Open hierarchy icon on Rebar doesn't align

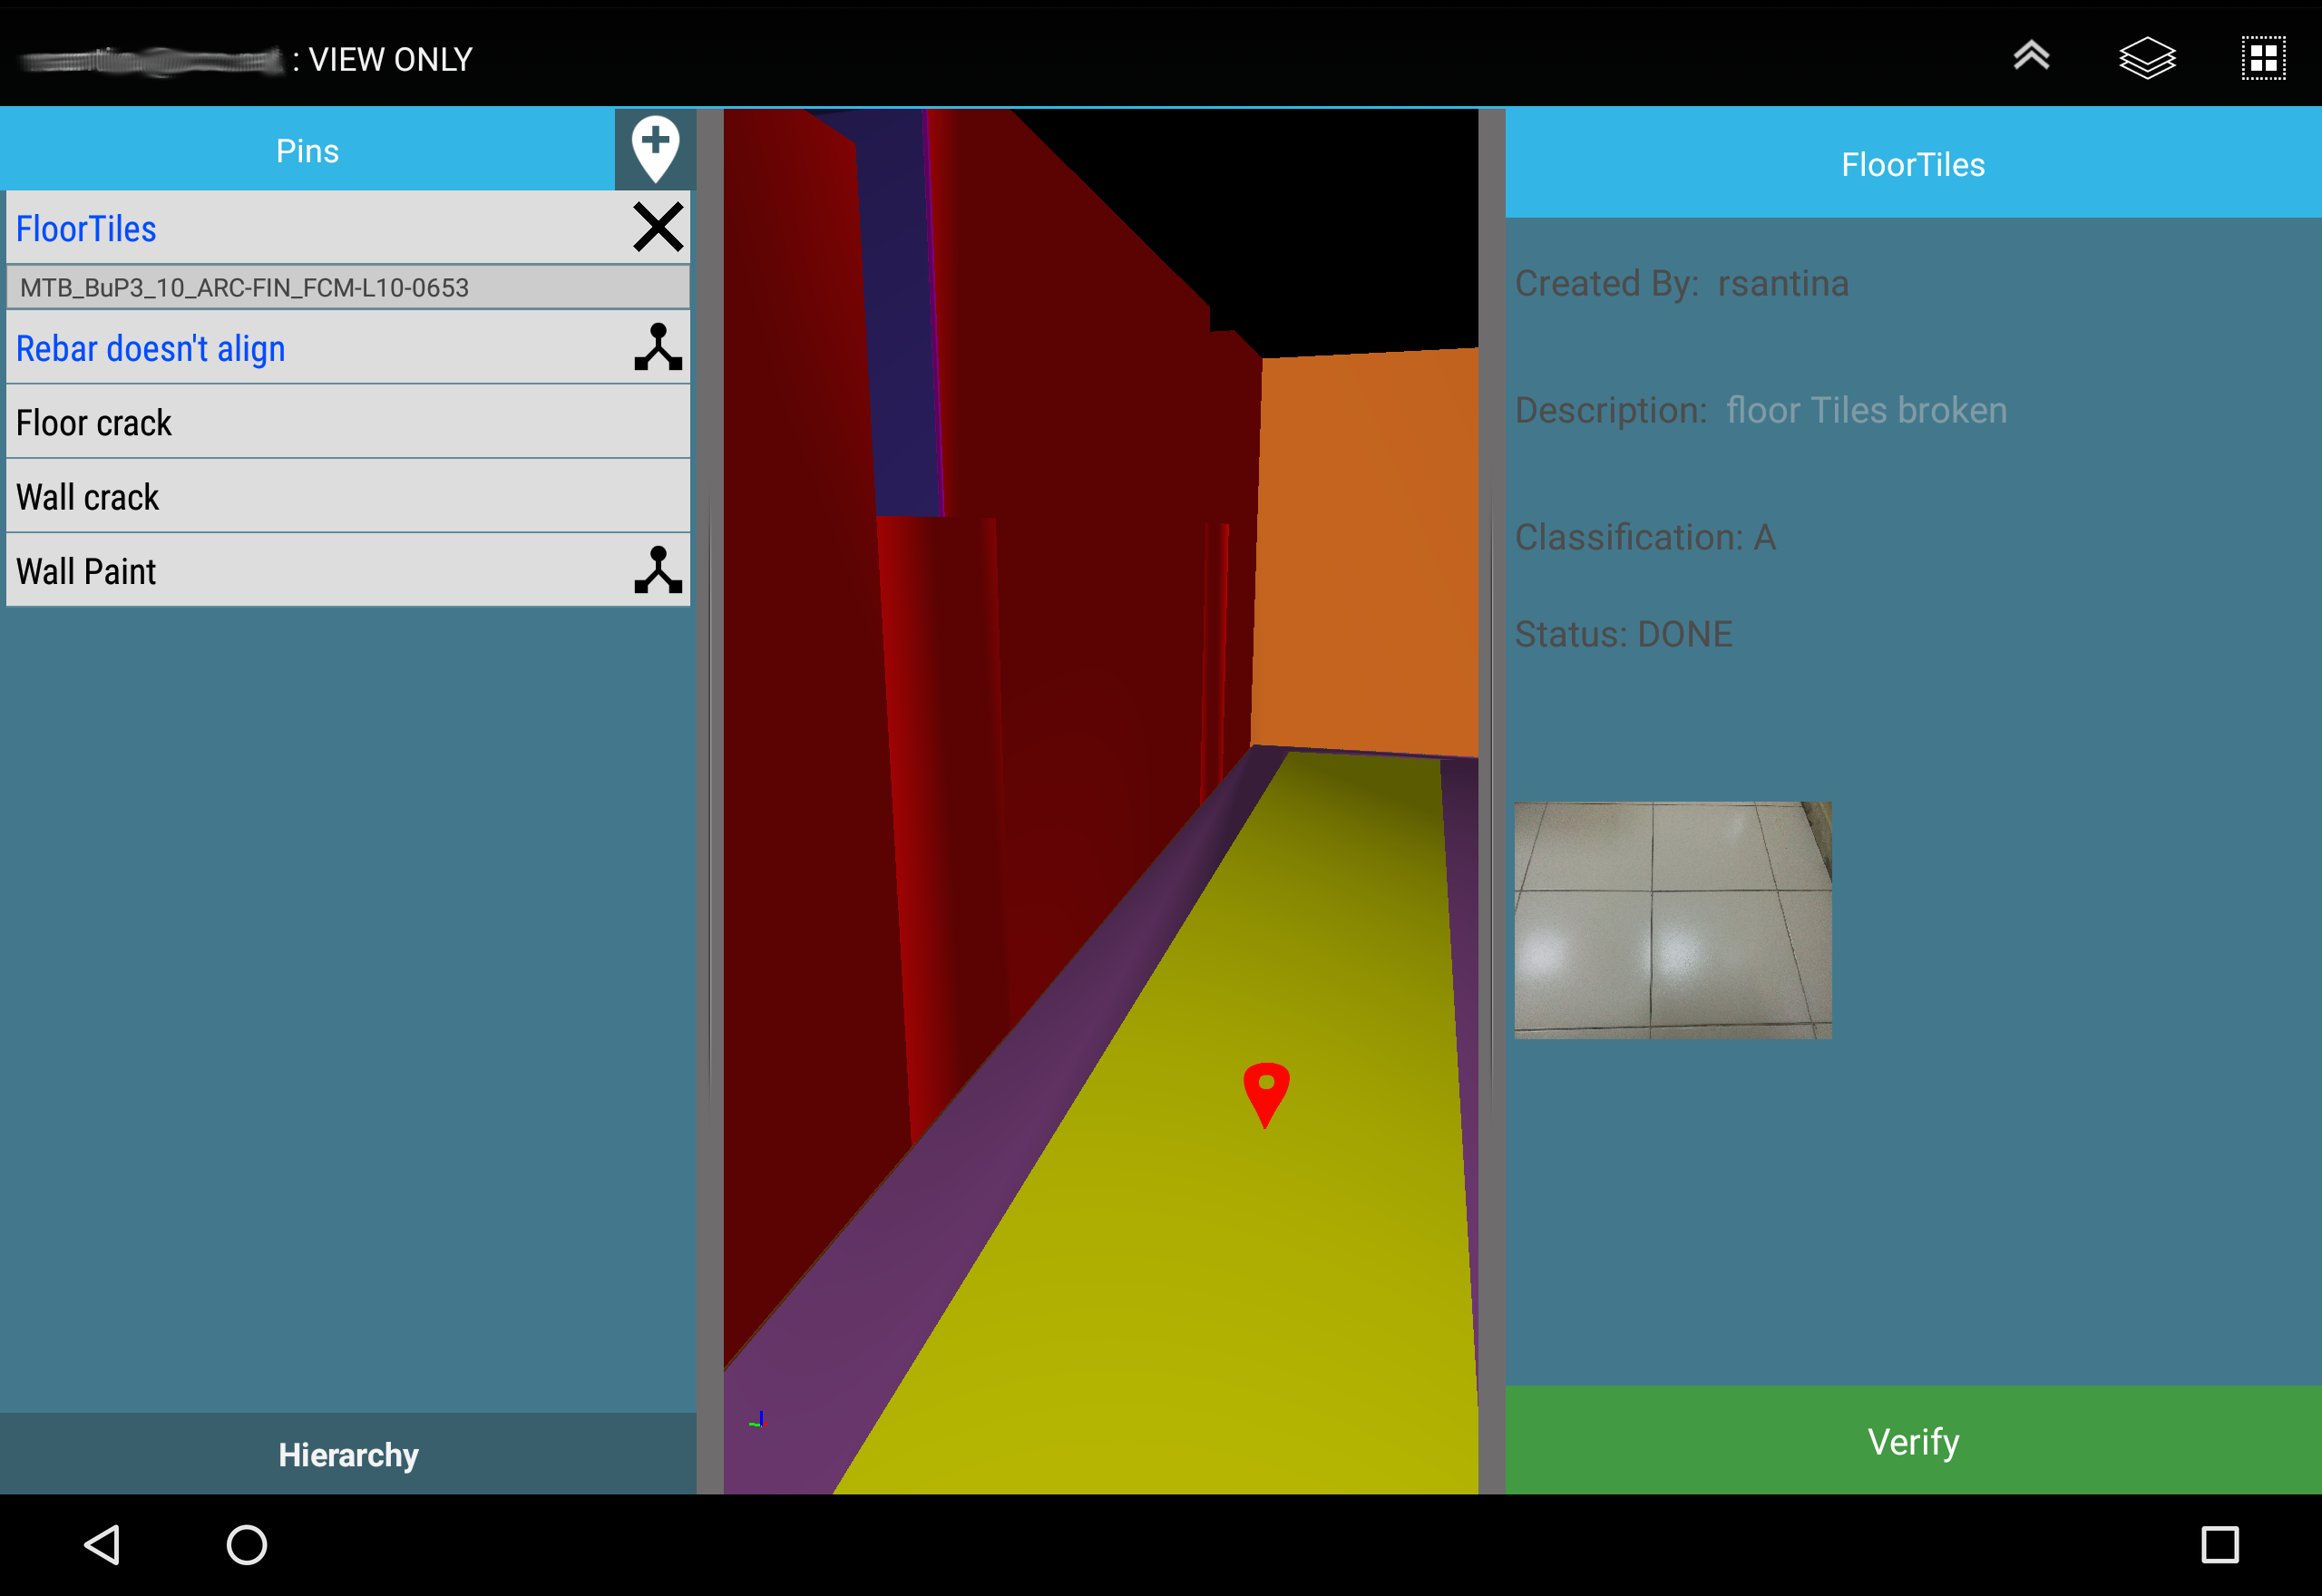[658, 347]
